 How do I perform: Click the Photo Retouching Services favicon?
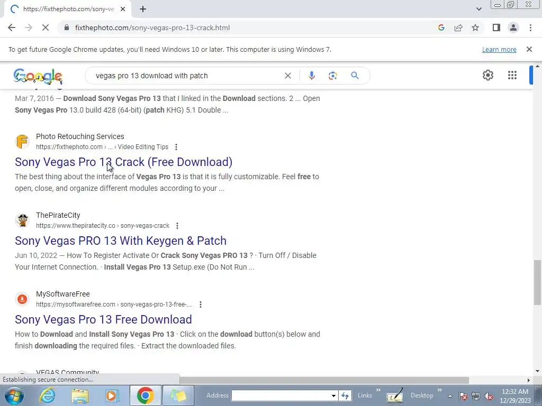[x=22, y=142]
